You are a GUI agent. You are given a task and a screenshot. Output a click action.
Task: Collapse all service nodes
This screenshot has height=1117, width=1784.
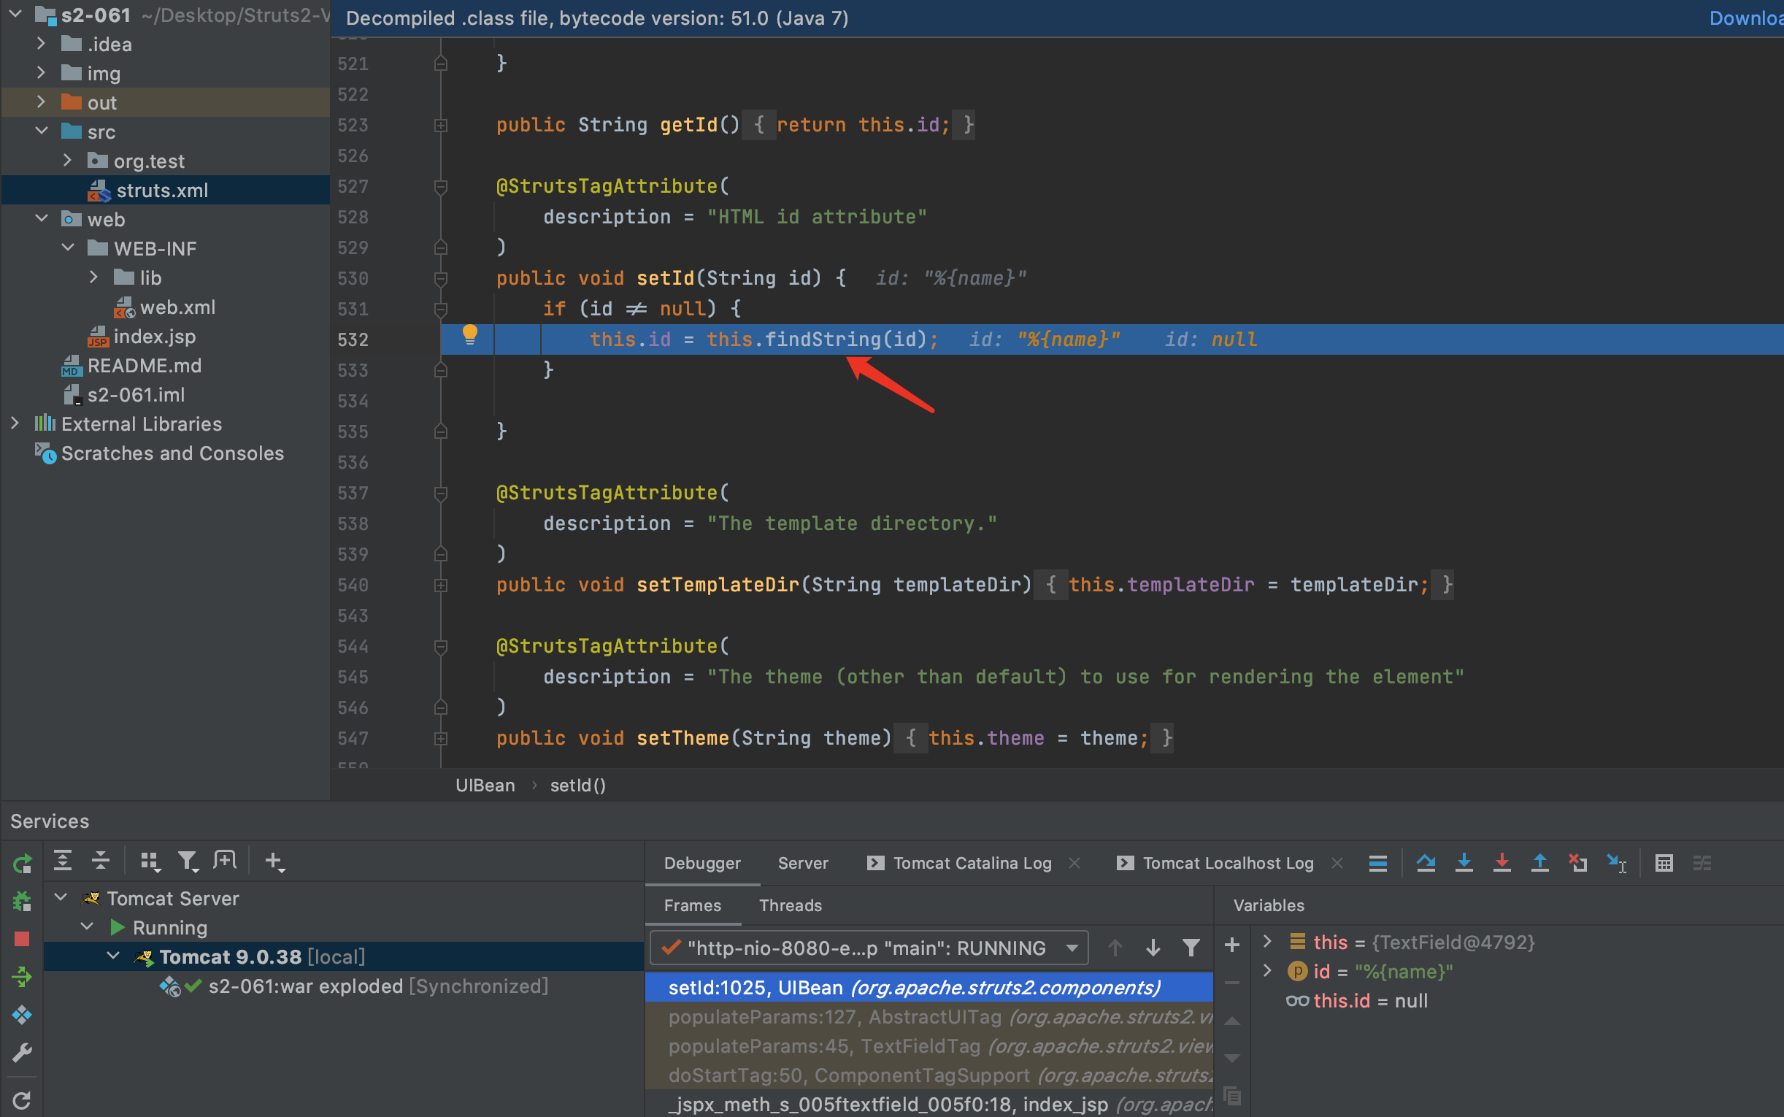(x=101, y=861)
